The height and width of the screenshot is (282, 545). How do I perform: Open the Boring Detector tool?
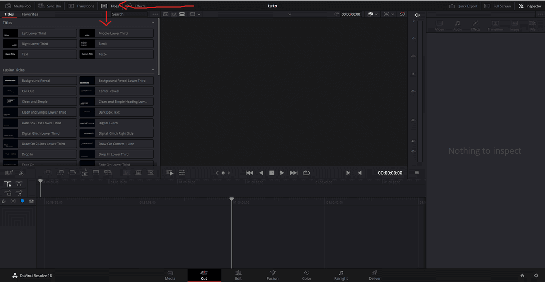coord(9,172)
